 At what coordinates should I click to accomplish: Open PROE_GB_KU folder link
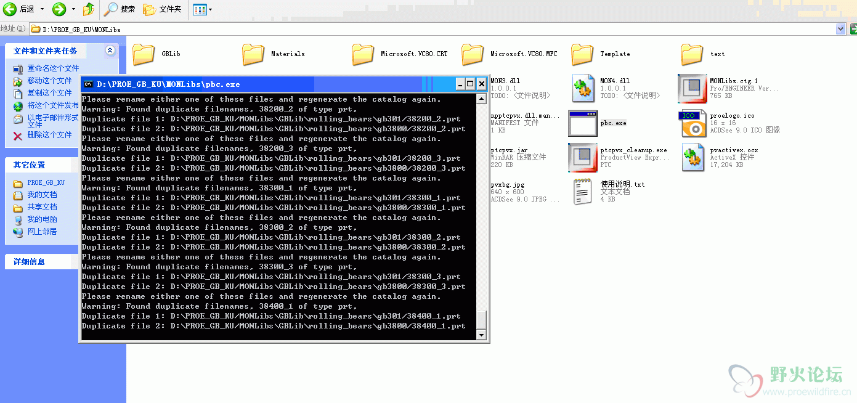[46, 183]
